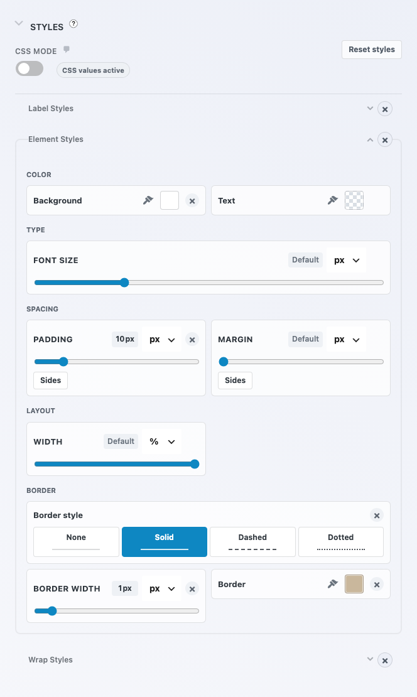This screenshot has height=697, width=417.
Task: Click the Font Size Default value
Action: pos(305,259)
